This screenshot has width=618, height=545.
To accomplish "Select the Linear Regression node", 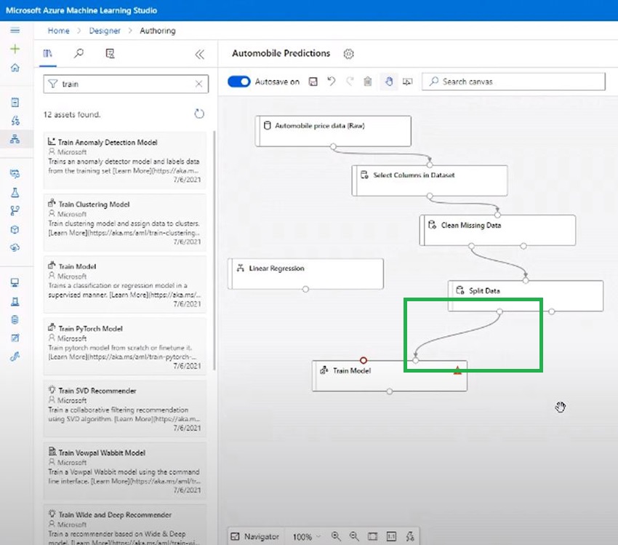I will [305, 274].
